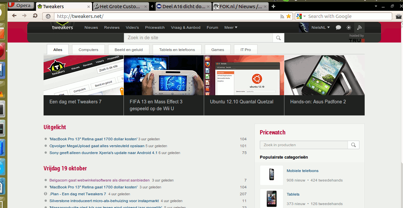Screen dimensions: 403x208
Task: Toggle the bookmark star in address bar
Action: click(289, 16)
